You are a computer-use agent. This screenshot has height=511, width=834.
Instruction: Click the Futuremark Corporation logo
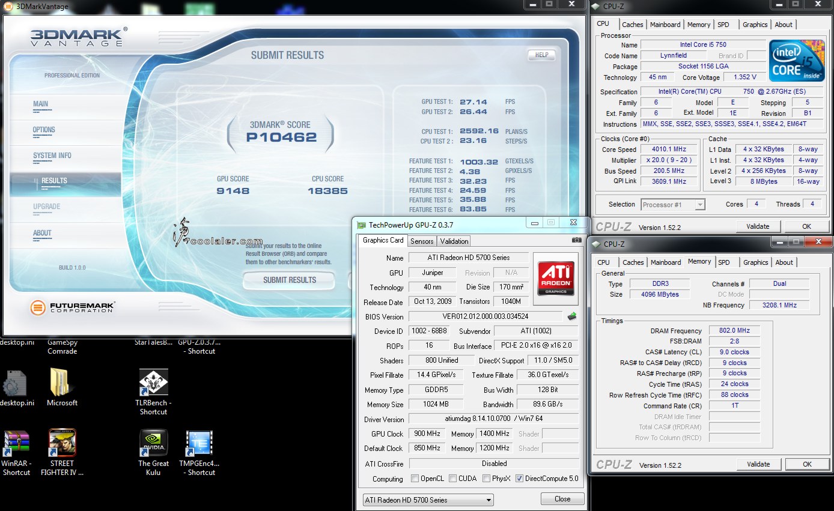72,307
